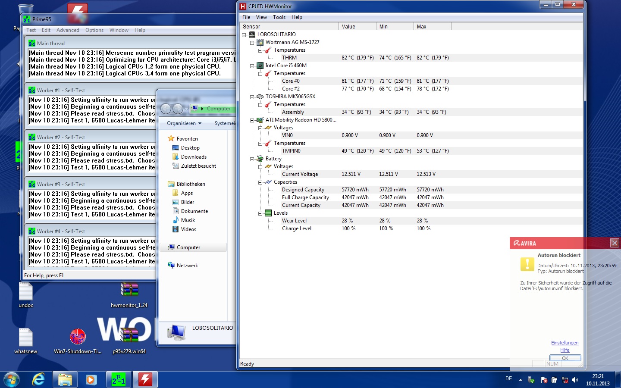
Task: Collapse the LOBOSOLITARIO root tree node
Action: click(244, 34)
